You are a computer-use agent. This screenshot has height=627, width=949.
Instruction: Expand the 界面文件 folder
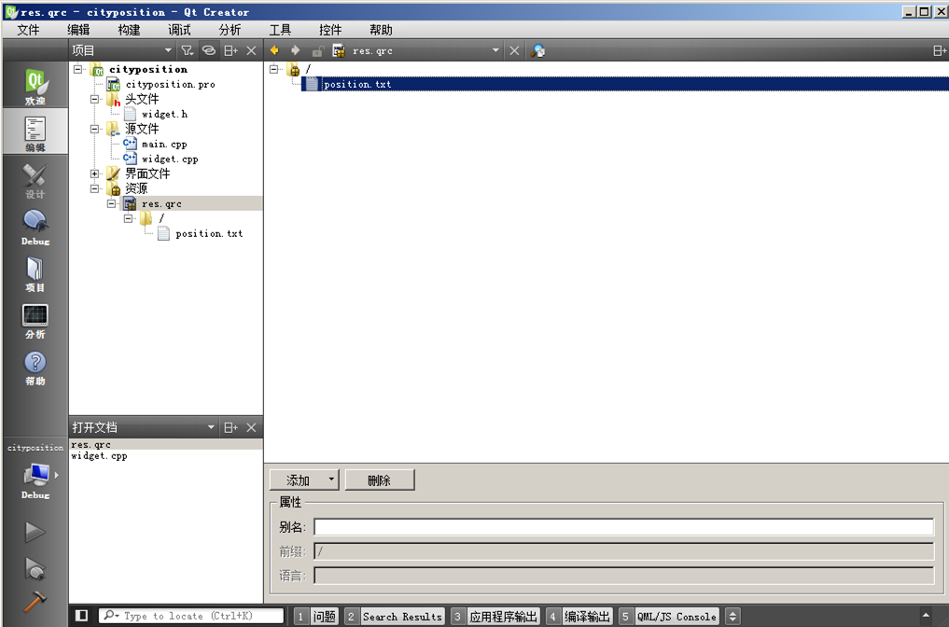click(95, 174)
